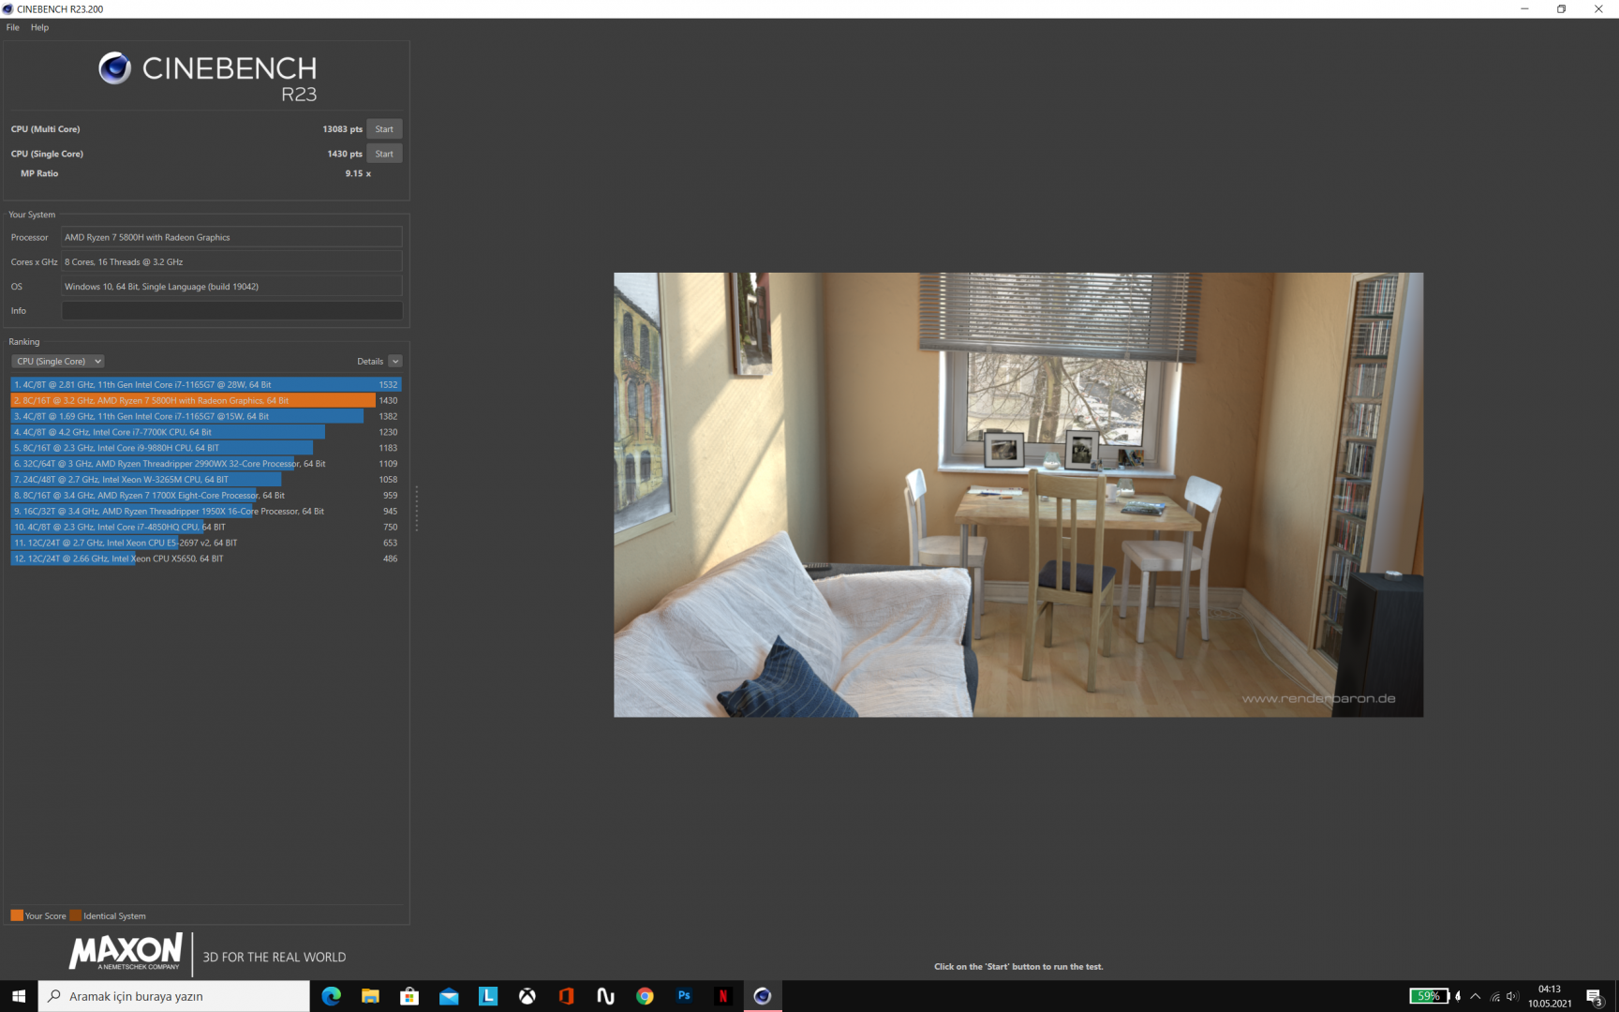Launch Google Chrome from the taskbar
This screenshot has width=1619, height=1012.
point(645,996)
